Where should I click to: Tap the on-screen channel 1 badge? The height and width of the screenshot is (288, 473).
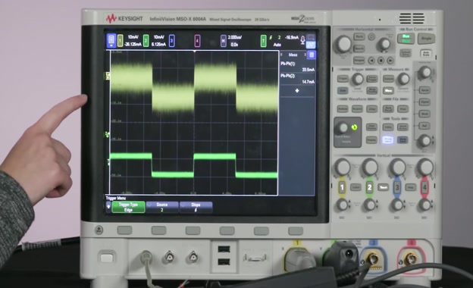tap(120, 41)
